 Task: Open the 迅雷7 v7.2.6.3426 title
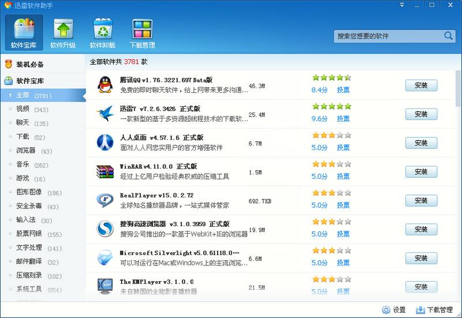click(x=160, y=109)
